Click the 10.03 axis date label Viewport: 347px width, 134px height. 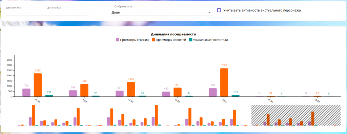[38, 100]
